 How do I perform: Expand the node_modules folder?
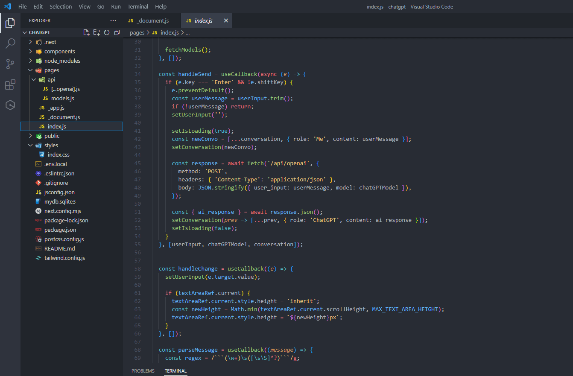[30, 61]
